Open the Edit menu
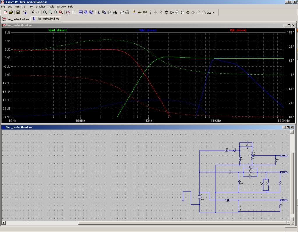Screen dimensions: 298x232 point(10,6)
